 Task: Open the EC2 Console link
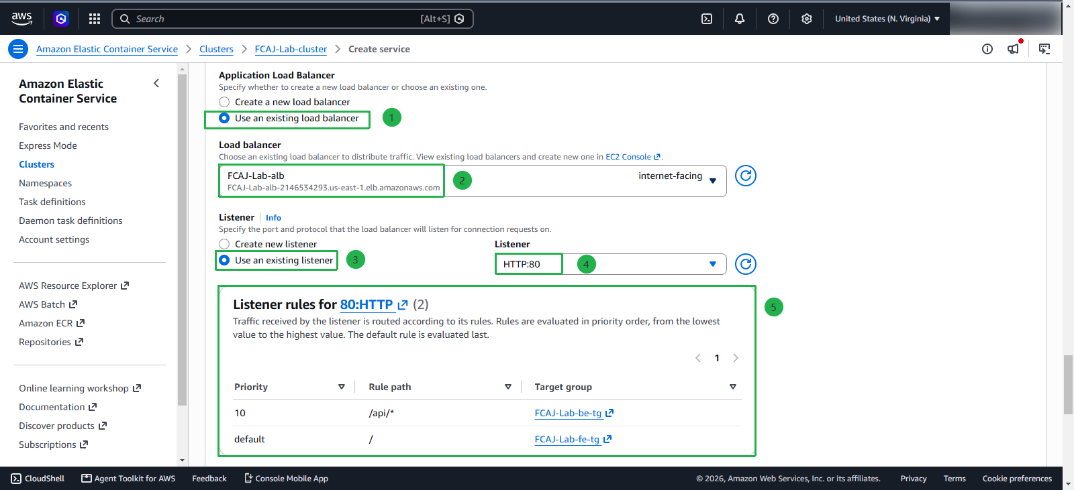tap(633, 157)
